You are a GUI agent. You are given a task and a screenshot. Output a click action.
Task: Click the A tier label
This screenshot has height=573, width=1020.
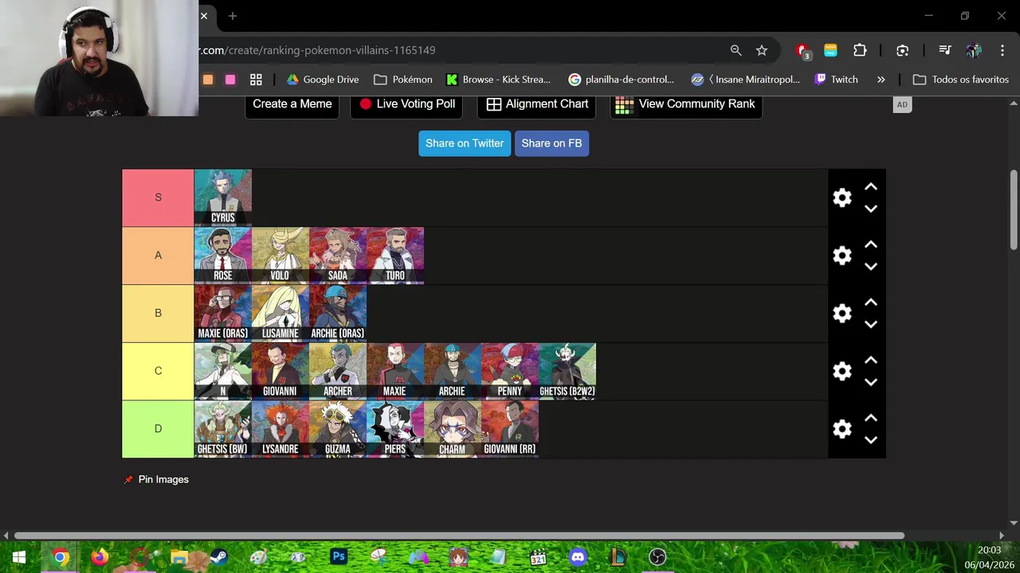click(x=158, y=255)
